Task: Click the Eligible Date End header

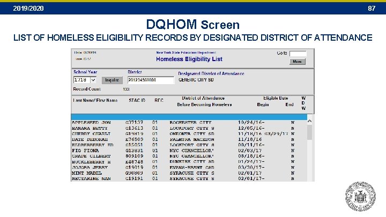Action: pyautogui.click(x=289, y=104)
